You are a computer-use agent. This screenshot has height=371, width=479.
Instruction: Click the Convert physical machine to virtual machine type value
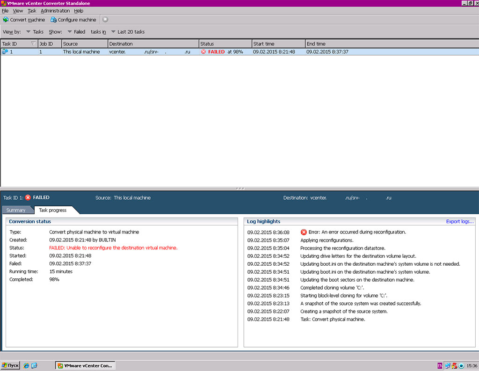click(x=94, y=232)
